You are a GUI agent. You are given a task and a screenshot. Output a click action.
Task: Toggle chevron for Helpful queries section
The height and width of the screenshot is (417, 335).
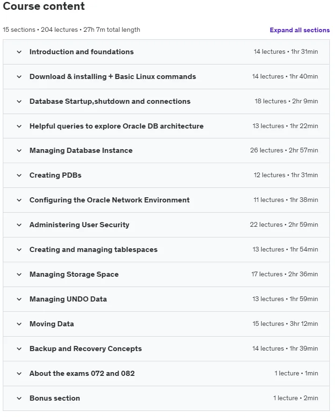pyautogui.click(x=19, y=126)
